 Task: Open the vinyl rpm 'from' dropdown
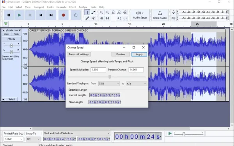pyautogui.click(x=109, y=84)
